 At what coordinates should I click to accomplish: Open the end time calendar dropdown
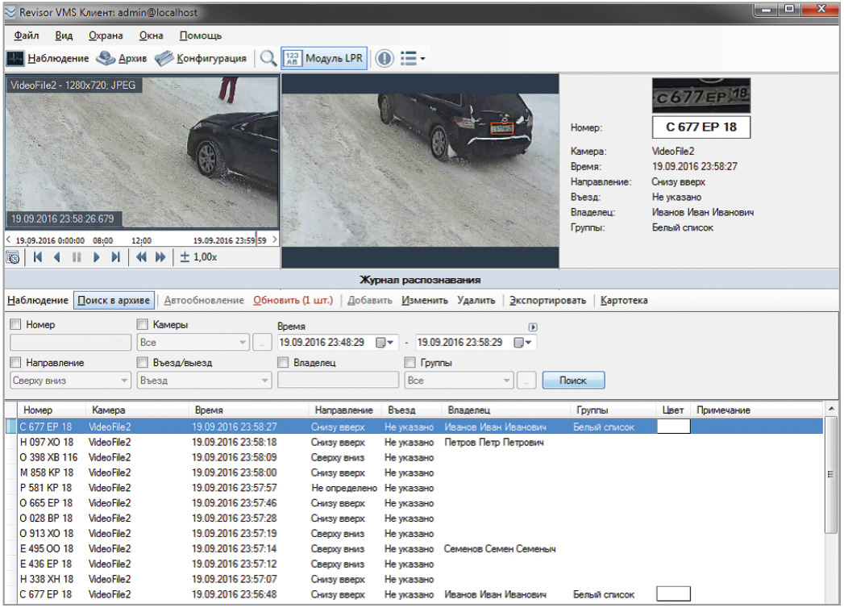522,343
